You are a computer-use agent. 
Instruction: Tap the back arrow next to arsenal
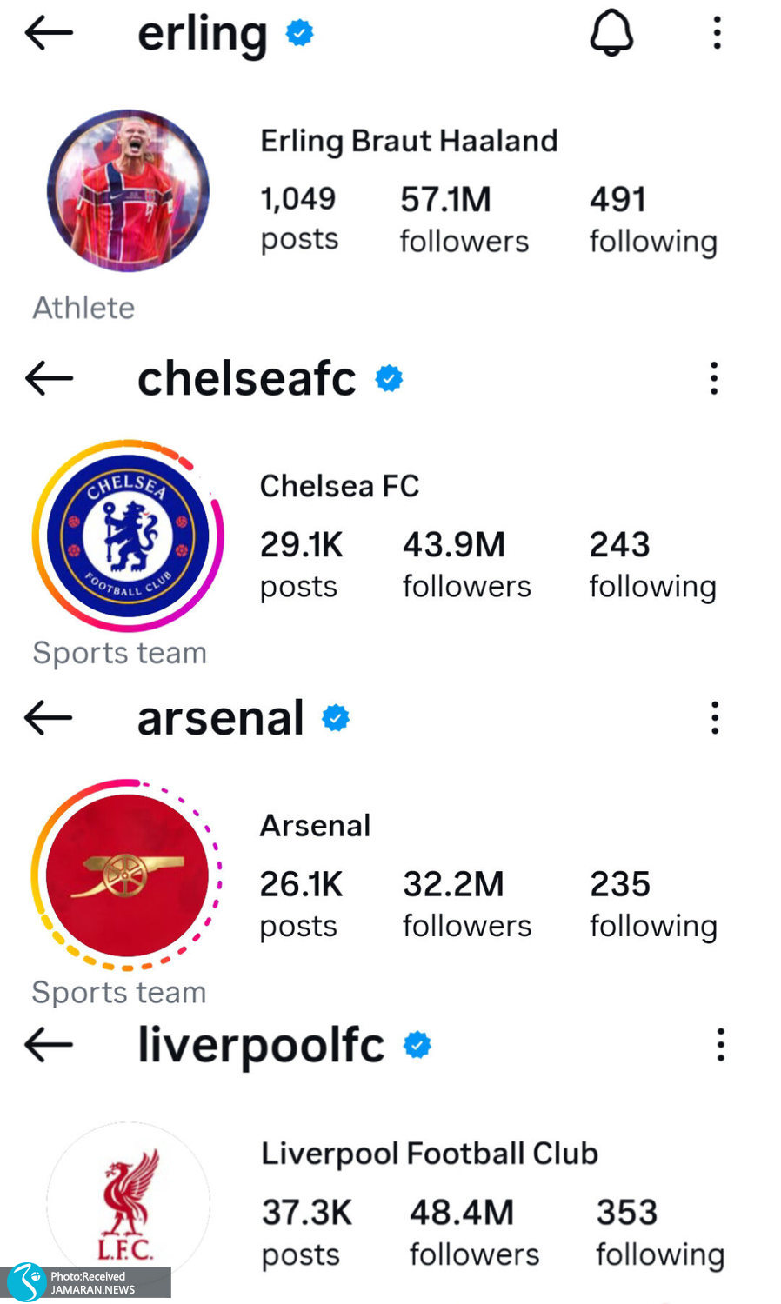click(x=49, y=718)
